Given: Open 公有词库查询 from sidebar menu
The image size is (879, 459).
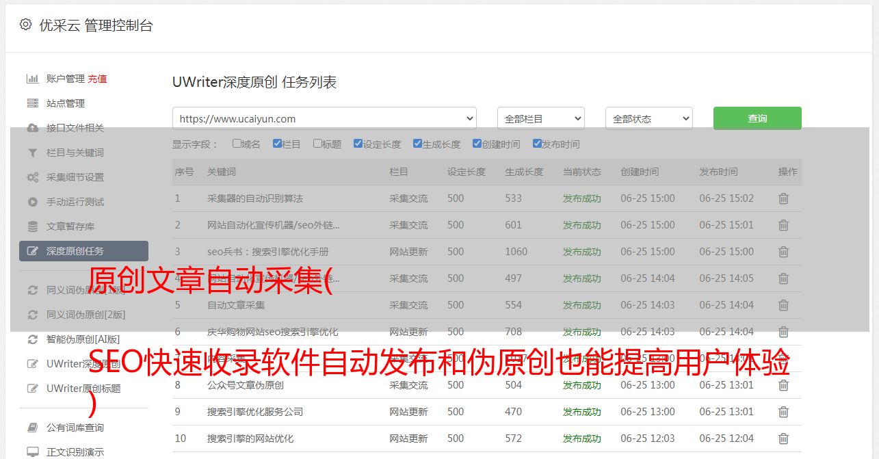Looking at the screenshot, I should [x=75, y=428].
